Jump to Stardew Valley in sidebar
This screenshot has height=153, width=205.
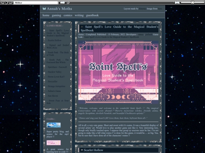coord(54,72)
